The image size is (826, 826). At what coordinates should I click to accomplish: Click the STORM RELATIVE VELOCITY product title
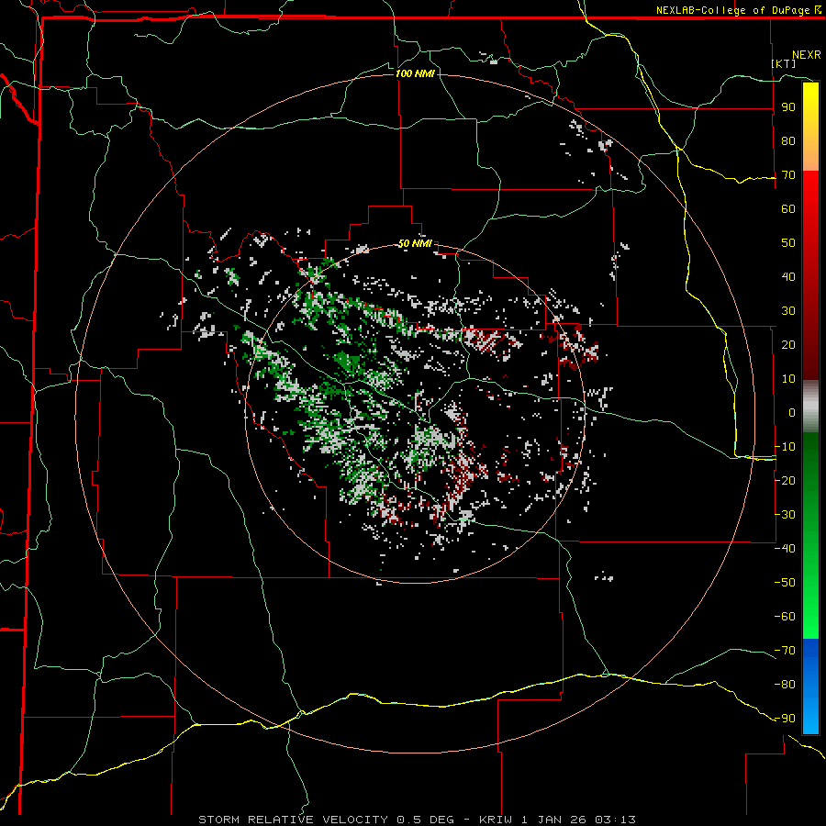pyautogui.click(x=293, y=820)
